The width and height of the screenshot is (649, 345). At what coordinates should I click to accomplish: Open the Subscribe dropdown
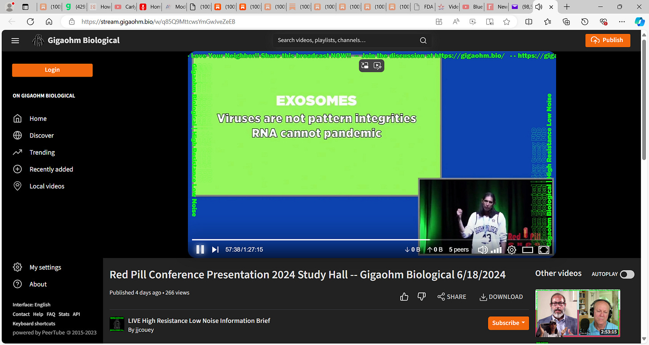coord(508,323)
